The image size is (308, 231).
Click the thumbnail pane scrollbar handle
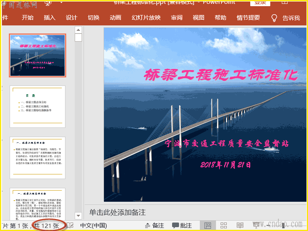click(x=79, y=37)
